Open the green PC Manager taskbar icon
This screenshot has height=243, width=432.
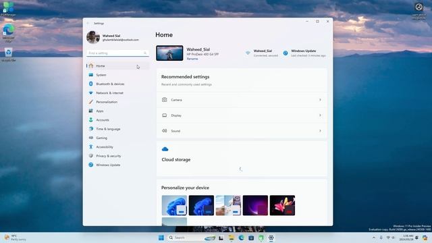coord(261,238)
